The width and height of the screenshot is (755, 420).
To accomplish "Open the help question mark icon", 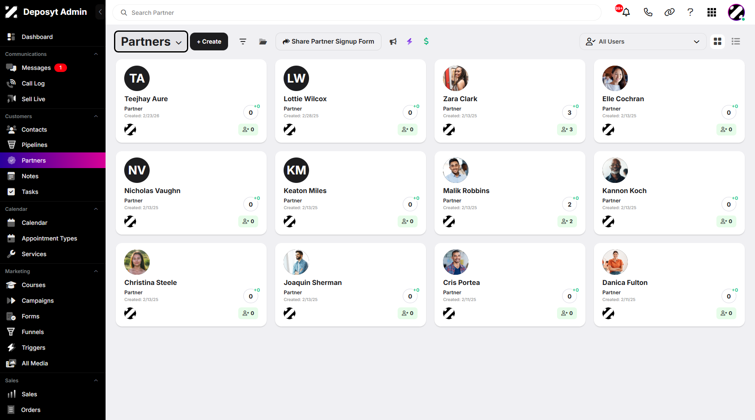I will coord(690,12).
